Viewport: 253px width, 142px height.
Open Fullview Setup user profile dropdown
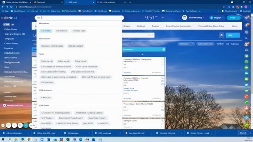[193, 17]
